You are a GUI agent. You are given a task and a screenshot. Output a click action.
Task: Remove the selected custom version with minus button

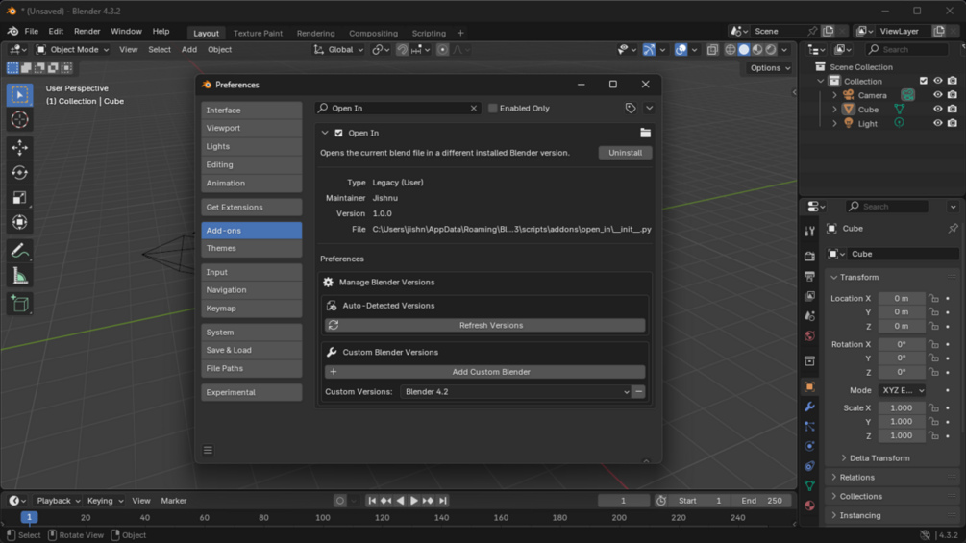click(638, 391)
